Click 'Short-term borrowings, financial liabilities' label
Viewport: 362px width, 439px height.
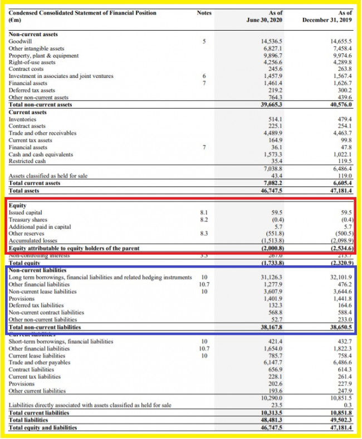[61, 341]
